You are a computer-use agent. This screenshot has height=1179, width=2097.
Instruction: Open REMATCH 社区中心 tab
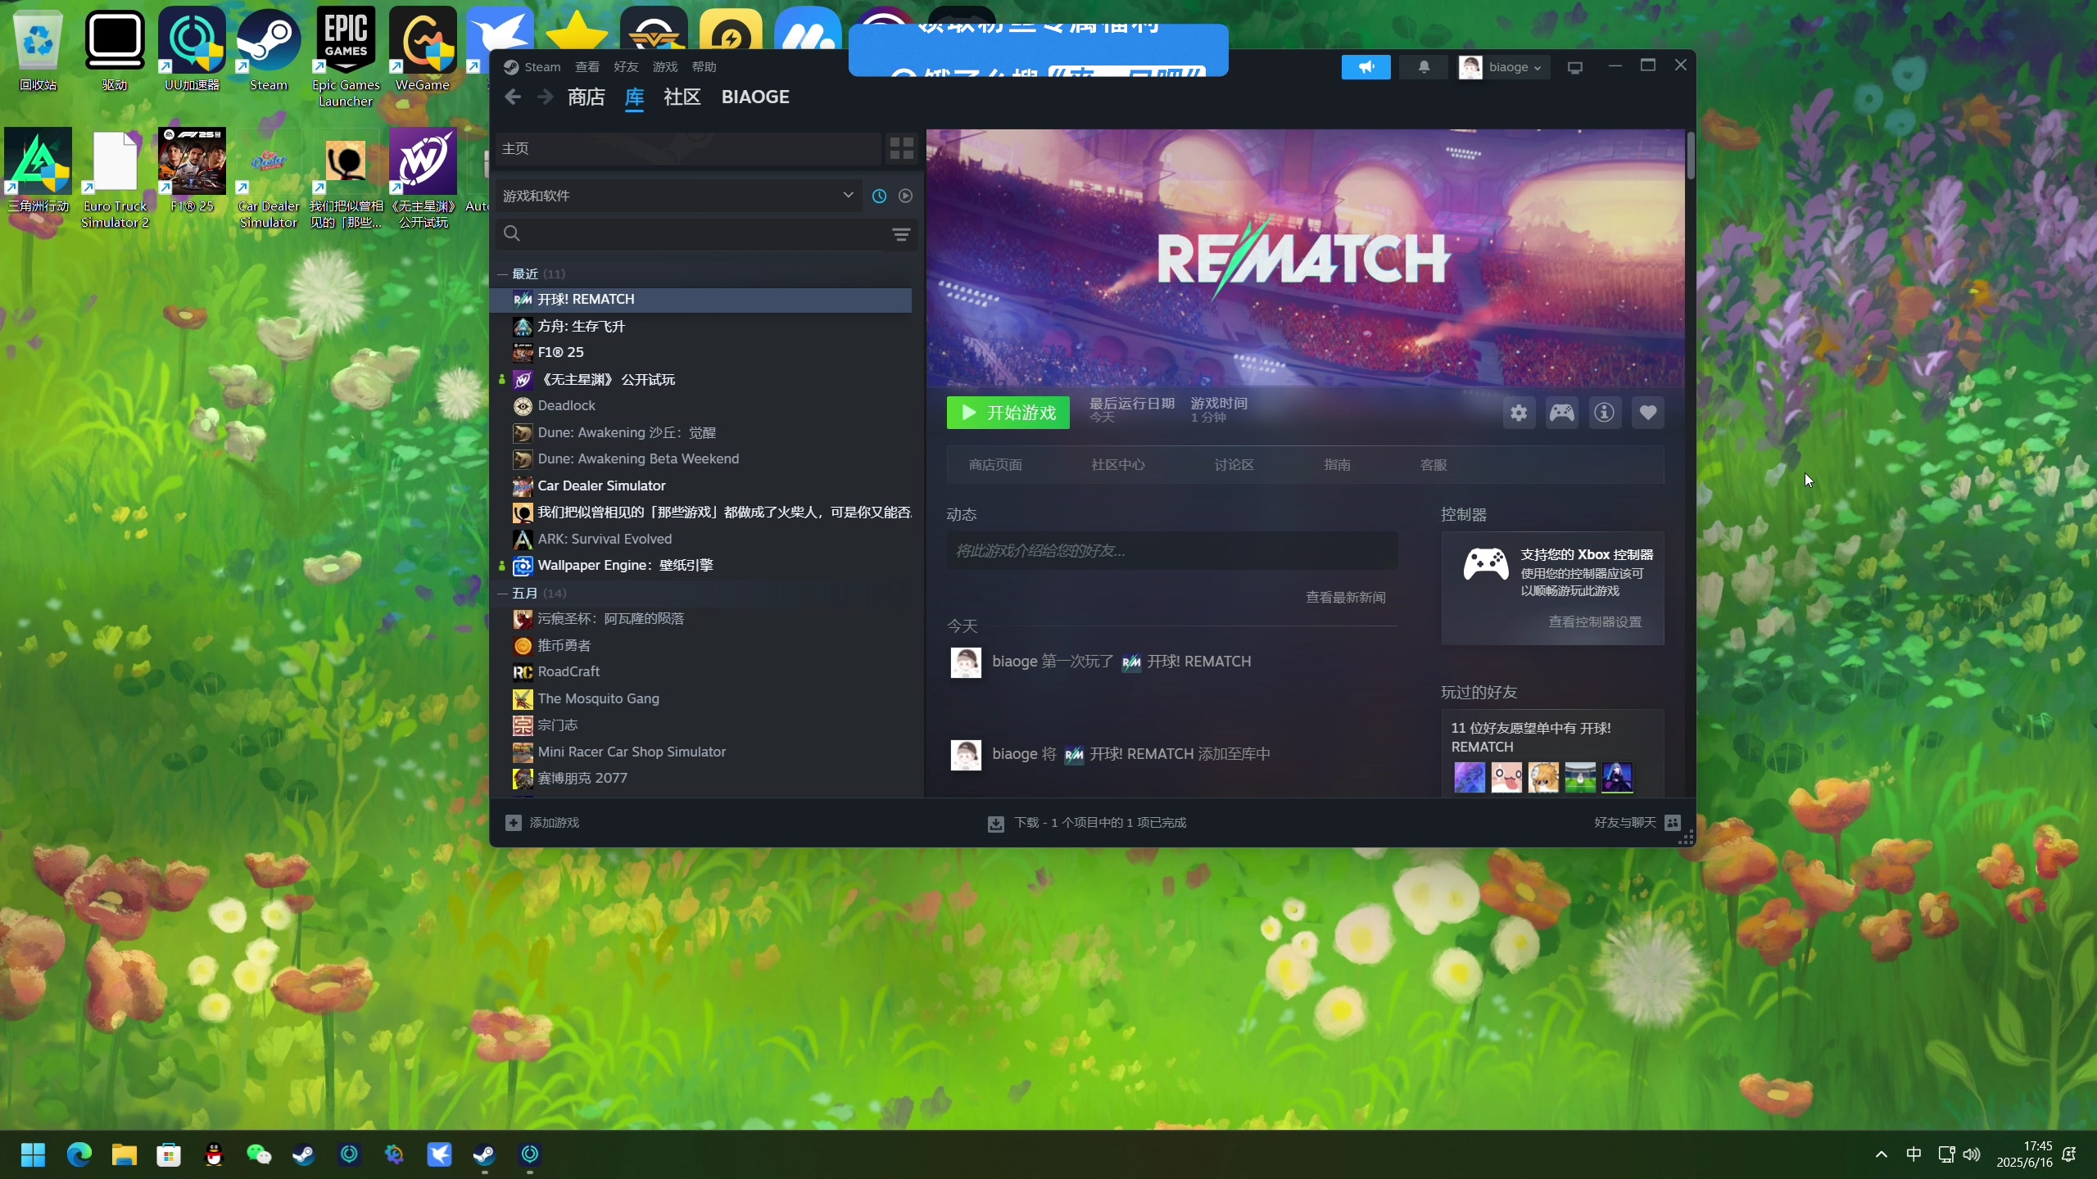[1118, 465]
